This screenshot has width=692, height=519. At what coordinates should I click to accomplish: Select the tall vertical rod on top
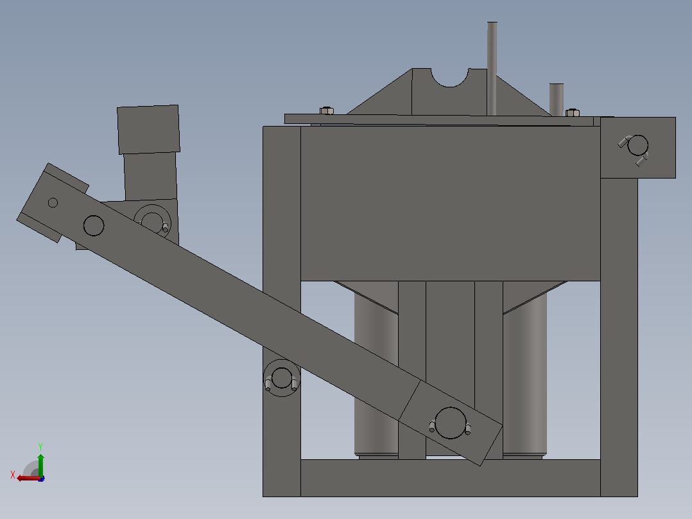pos(492,69)
